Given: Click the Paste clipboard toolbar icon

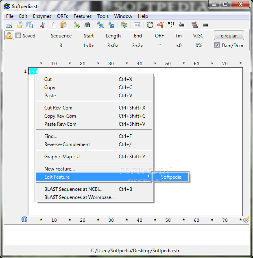Looking at the screenshot, I should [64, 25].
